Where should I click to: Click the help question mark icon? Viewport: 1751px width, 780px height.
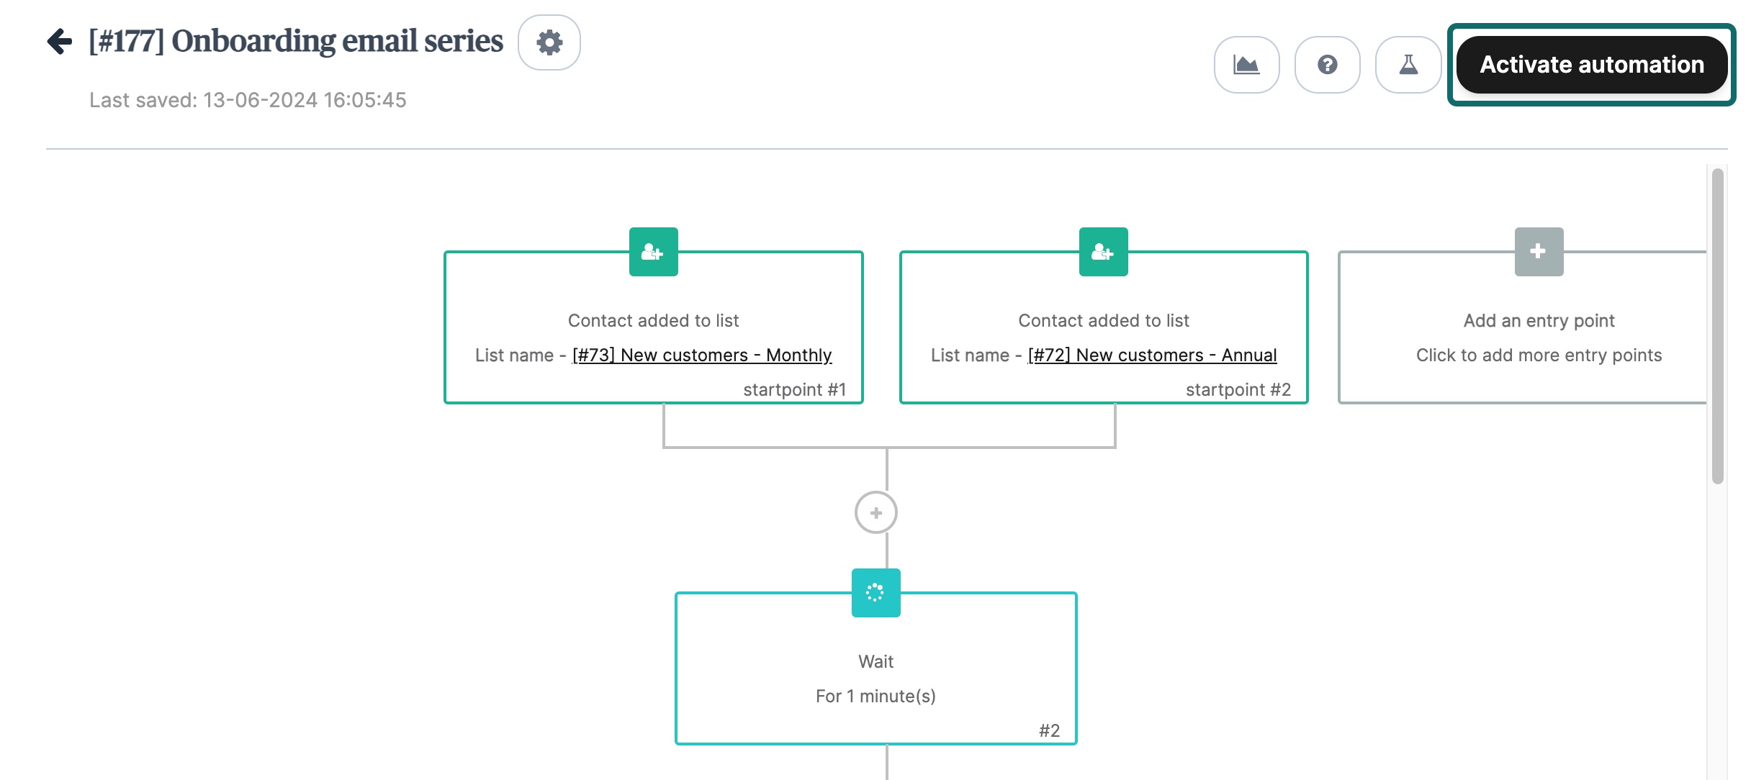(x=1327, y=65)
